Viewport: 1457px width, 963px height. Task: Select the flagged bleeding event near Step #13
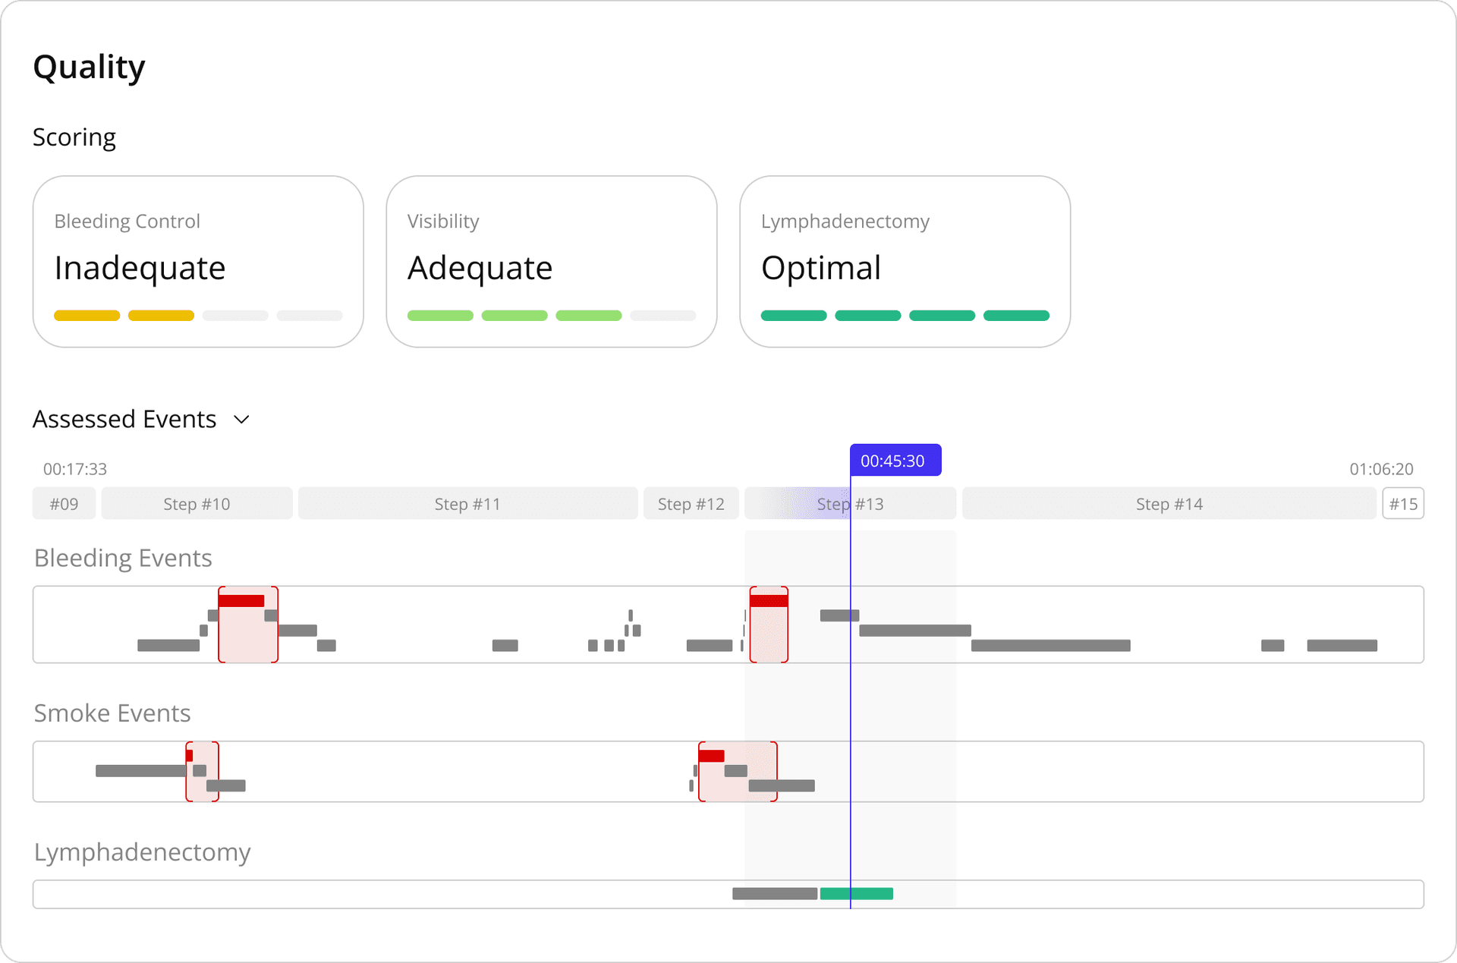769,624
